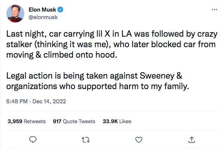Click the word 'Sweeney' in the tweet
Image resolution: width=224 pixels, height=149 pixels.
[157, 76]
